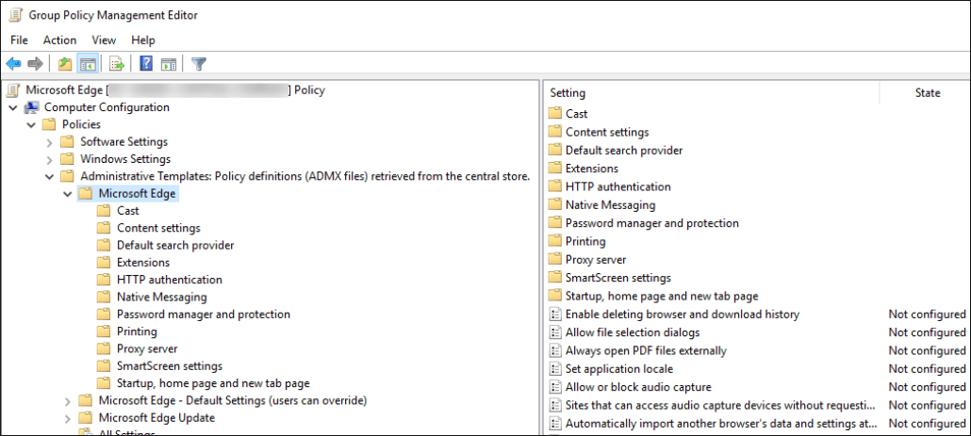Screen dimensions: 971x436
Task: Expand the Windows Settings tree node
Action: [x=49, y=159]
